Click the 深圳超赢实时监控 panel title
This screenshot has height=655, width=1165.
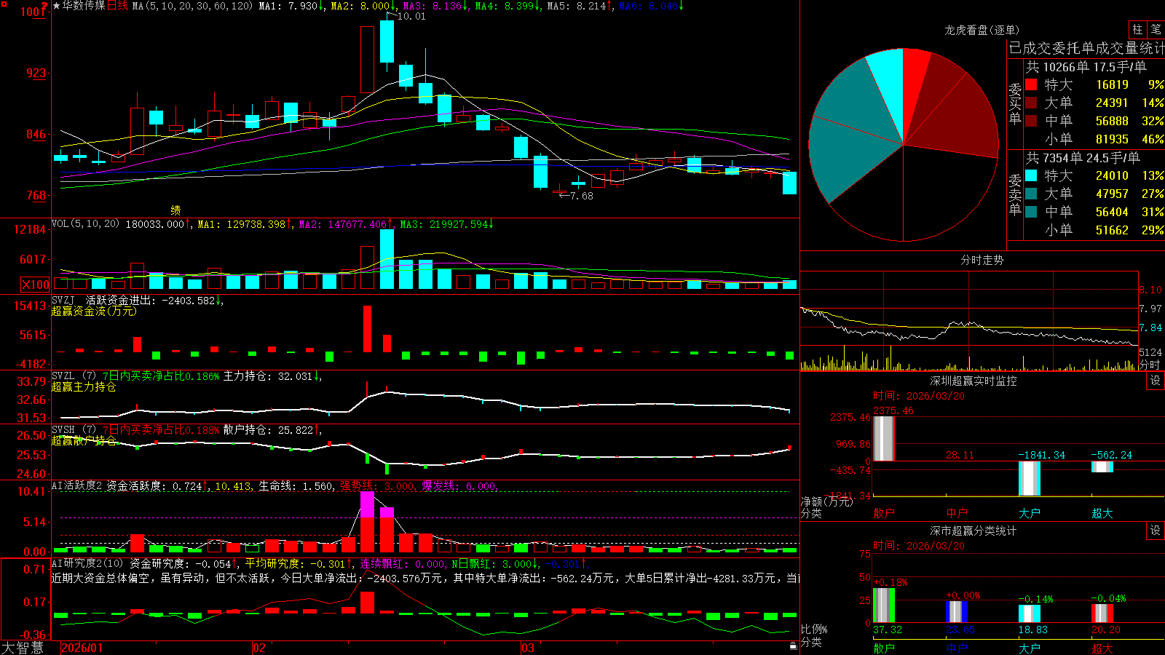click(973, 381)
